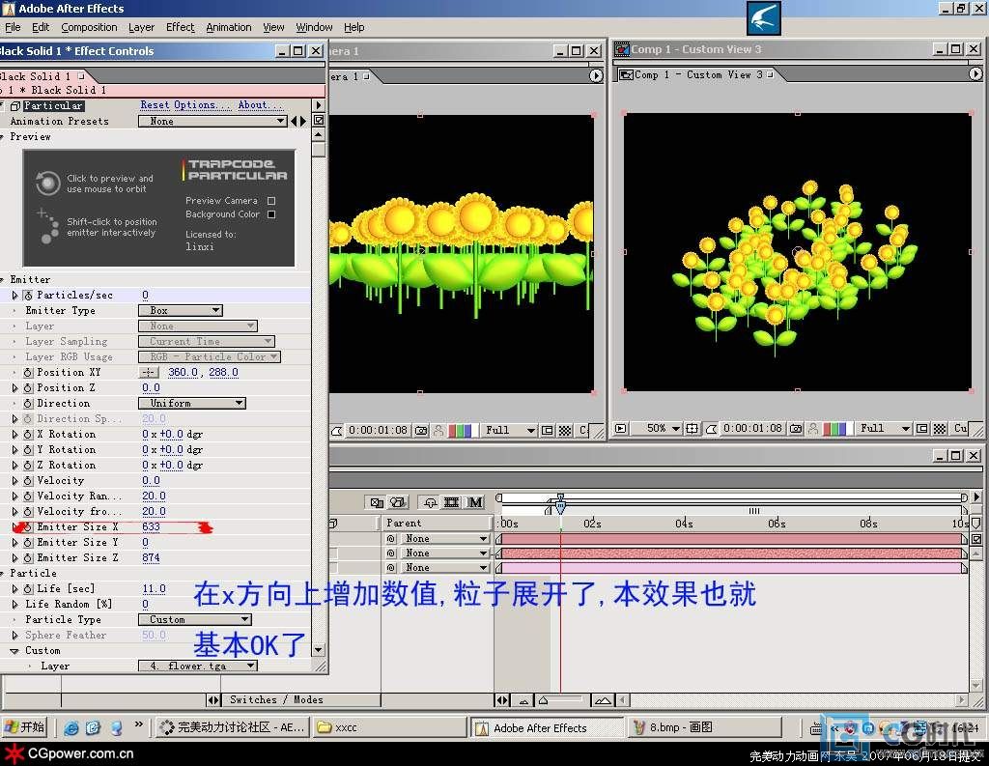Viewport: 989px width, 766px height.
Task: Toggle the Emitter Size Z stopwatch
Action: coord(28,558)
